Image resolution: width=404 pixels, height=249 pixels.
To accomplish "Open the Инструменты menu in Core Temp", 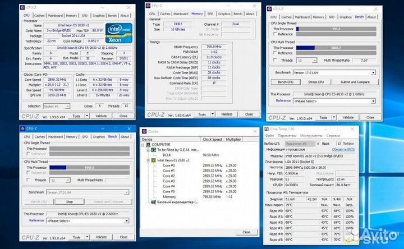I will [x=311, y=136].
